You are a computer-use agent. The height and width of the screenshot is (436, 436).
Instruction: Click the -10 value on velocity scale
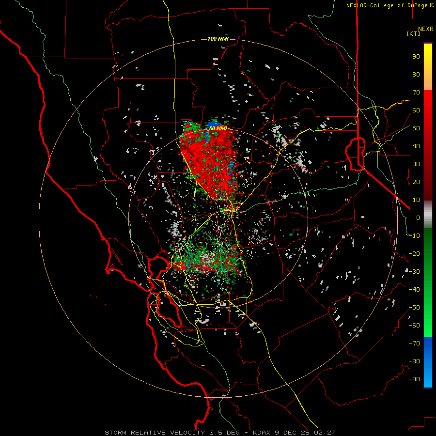pyautogui.click(x=414, y=236)
